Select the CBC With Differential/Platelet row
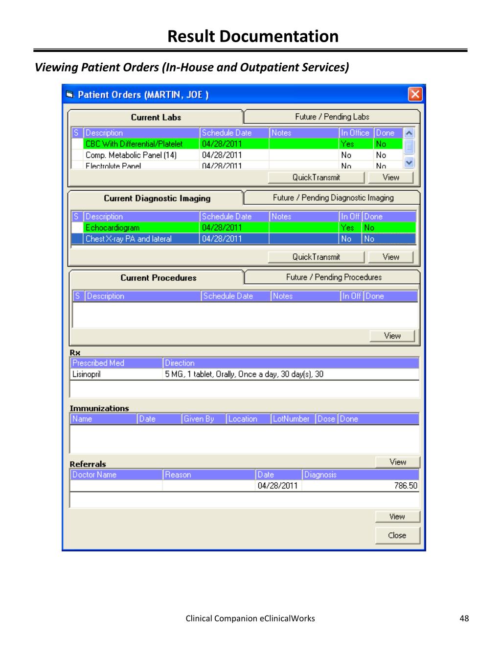Screen dimensions: 501x669 pyautogui.click(x=134, y=144)
